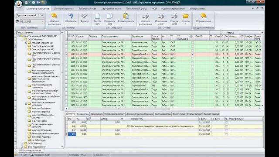Toggle Уд. checkbox for ВО 293 row
This screenshot has width=279, height=157.
[x=226, y=134]
